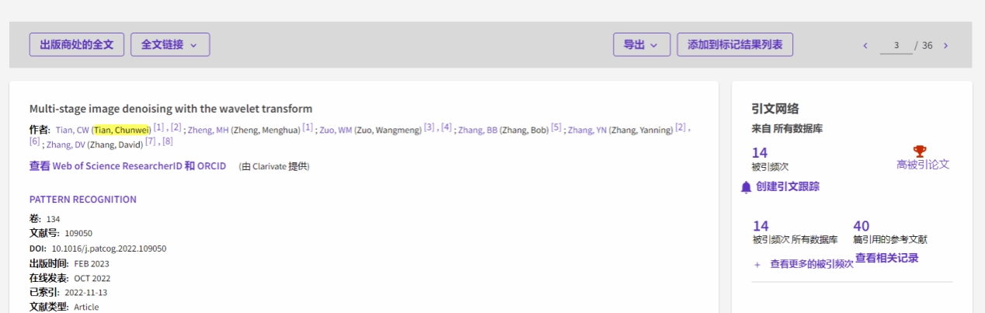985x313 pixels.
Task: Open author Tian, CW link
Action: click(x=71, y=130)
